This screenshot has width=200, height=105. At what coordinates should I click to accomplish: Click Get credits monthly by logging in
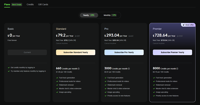23,68
